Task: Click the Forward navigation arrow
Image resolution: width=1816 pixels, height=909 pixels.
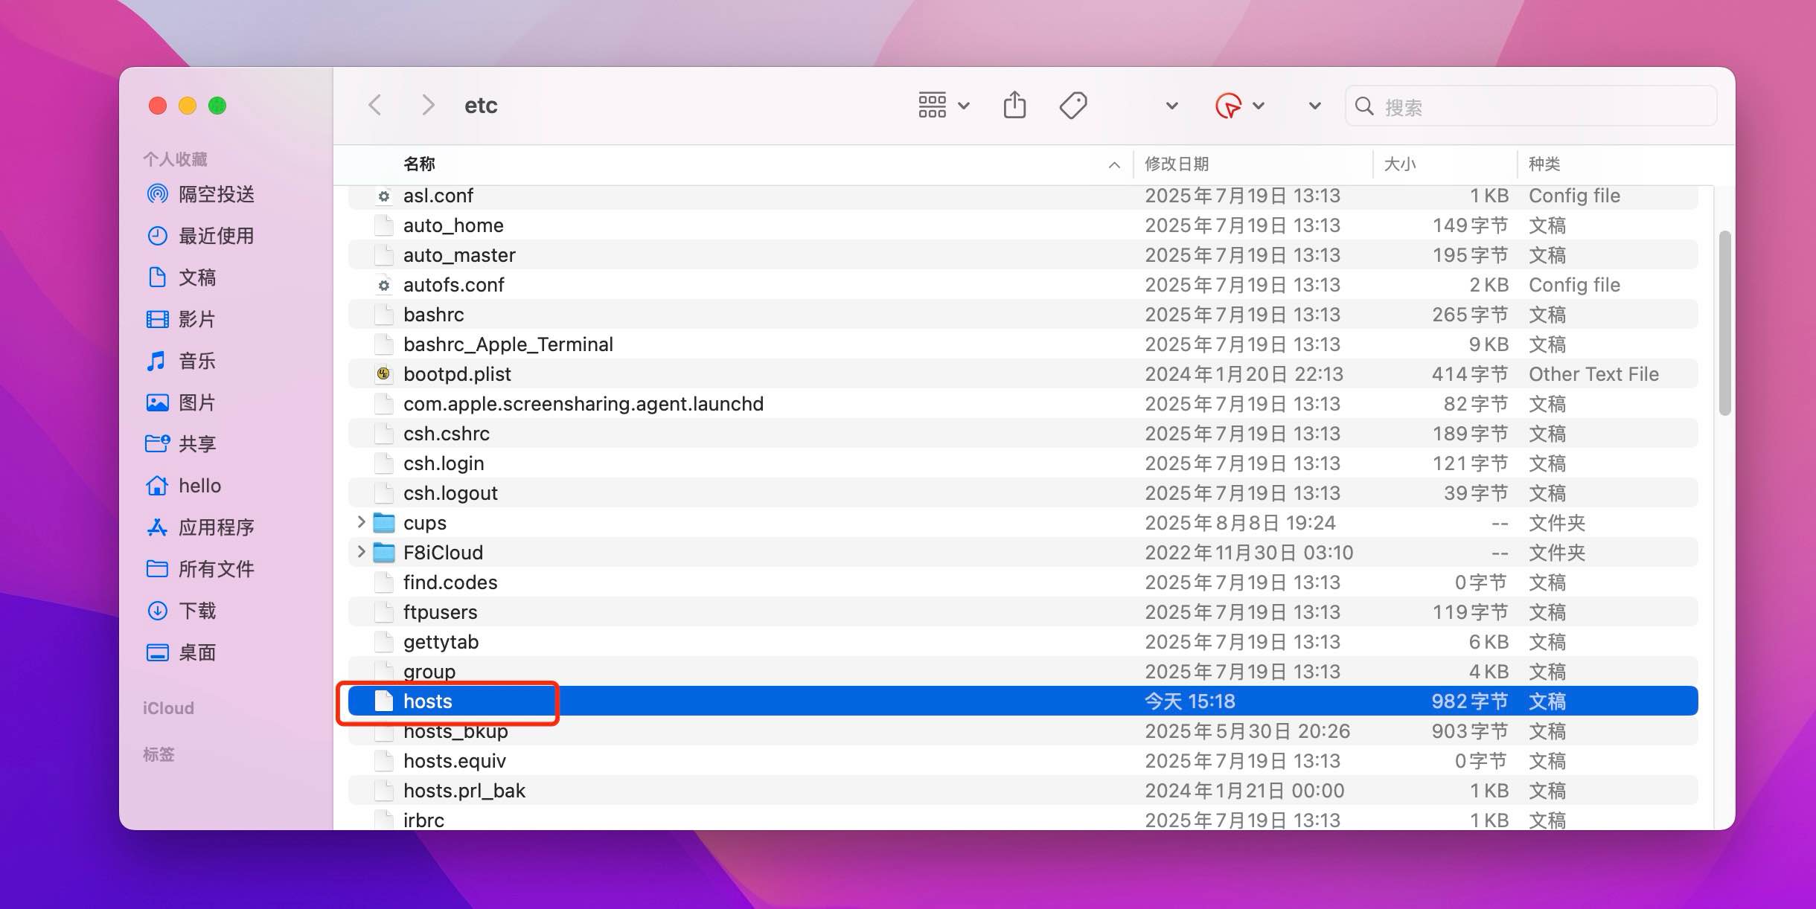Action: coord(426,105)
